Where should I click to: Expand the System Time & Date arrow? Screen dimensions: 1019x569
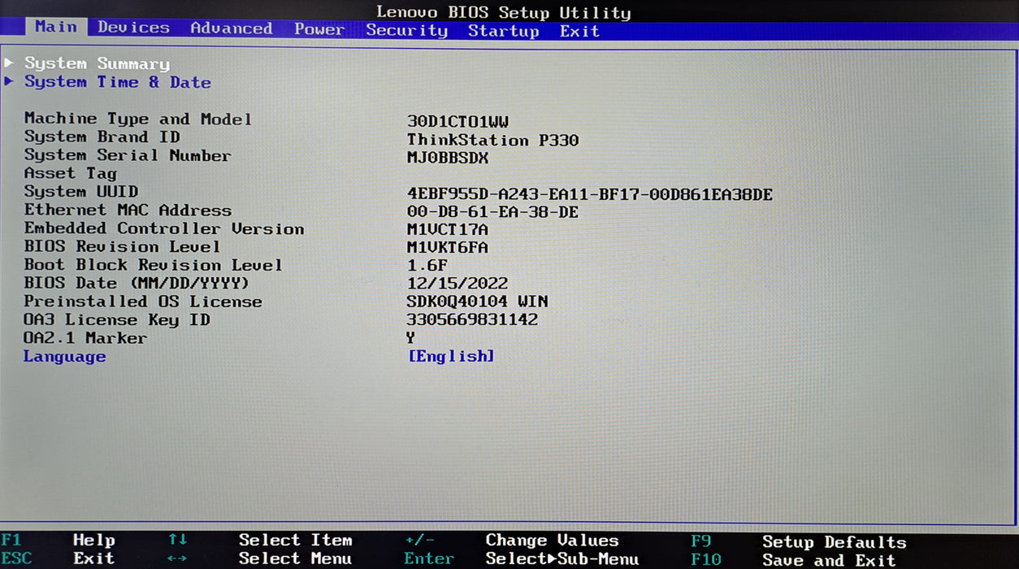point(9,80)
